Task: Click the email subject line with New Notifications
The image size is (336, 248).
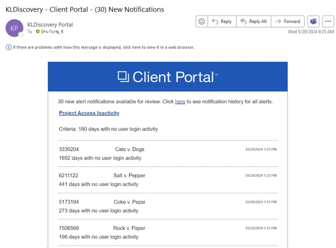Action: (85, 10)
